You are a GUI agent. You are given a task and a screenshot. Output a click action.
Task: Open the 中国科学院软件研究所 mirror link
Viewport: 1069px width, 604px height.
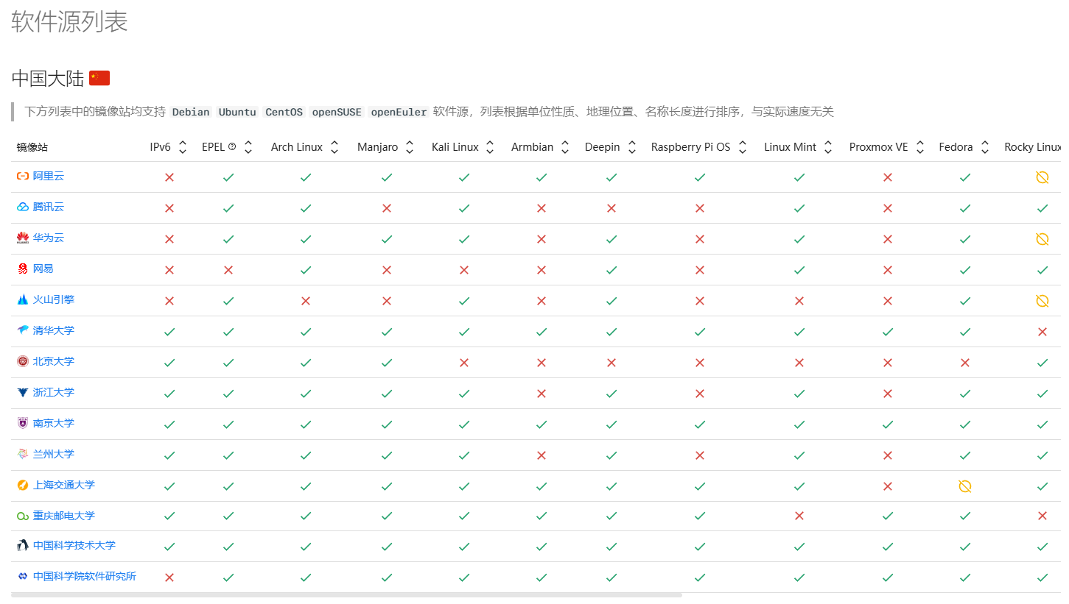(x=85, y=577)
